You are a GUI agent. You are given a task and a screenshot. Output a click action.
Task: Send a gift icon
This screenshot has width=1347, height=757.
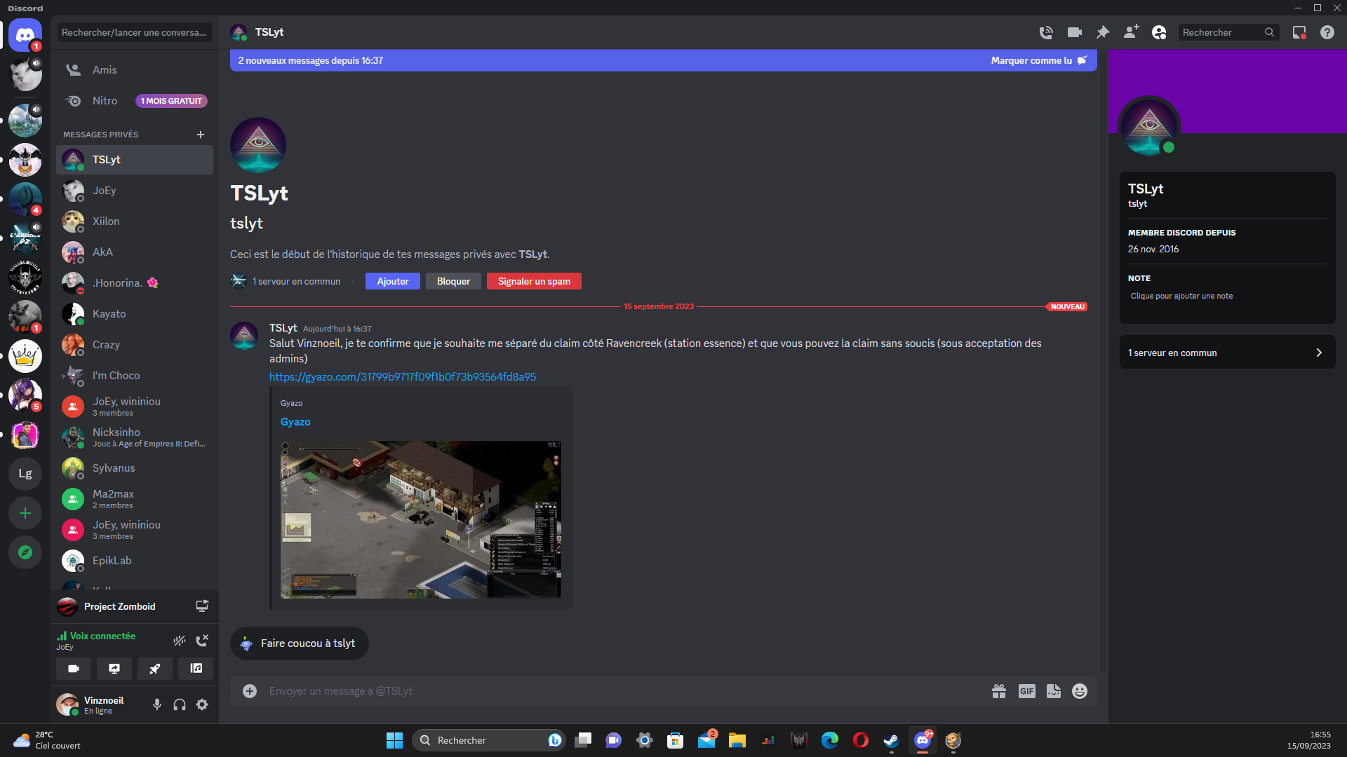click(x=999, y=691)
